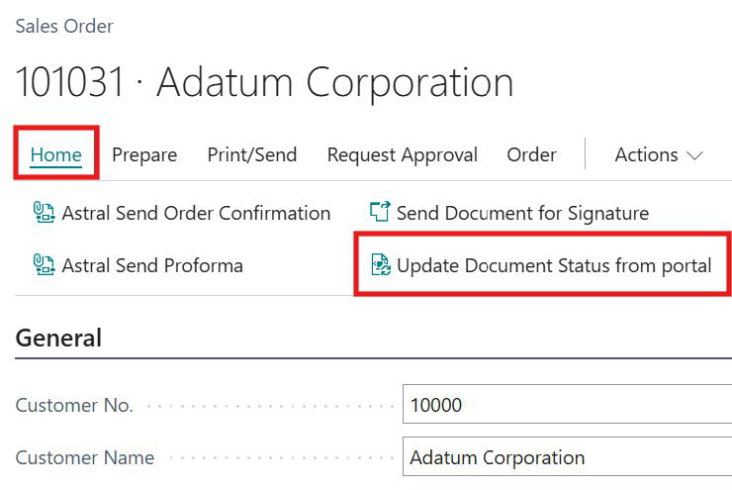The width and height of the screenshot is (732, 490).
Task: Click the Sales Order page caption
Action: [x=64, y=26]
